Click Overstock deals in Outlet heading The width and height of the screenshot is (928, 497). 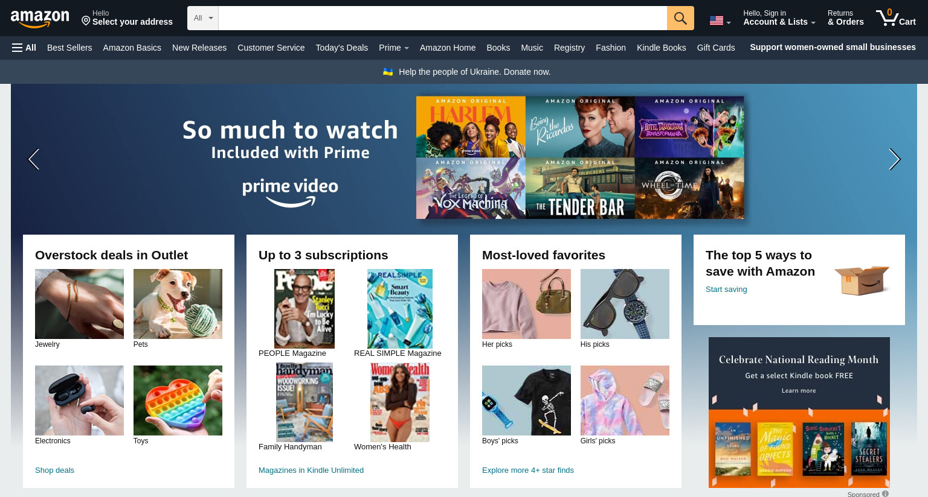pyautogui.click(x=111, y=255)
